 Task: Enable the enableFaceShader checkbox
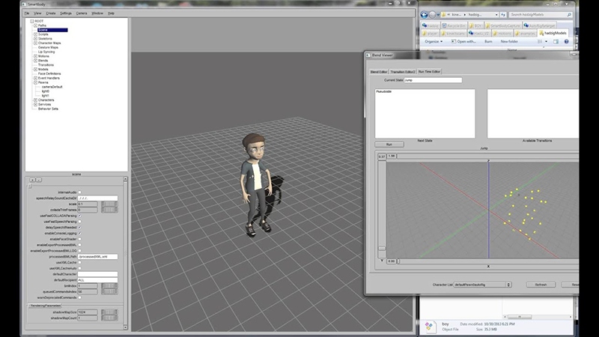tap(79, 239)
